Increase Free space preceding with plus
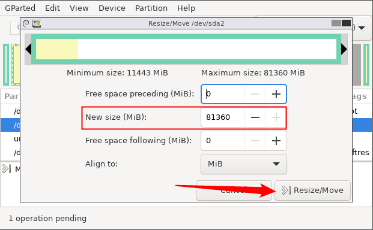373x230 pixels. (x=276, y=94)
